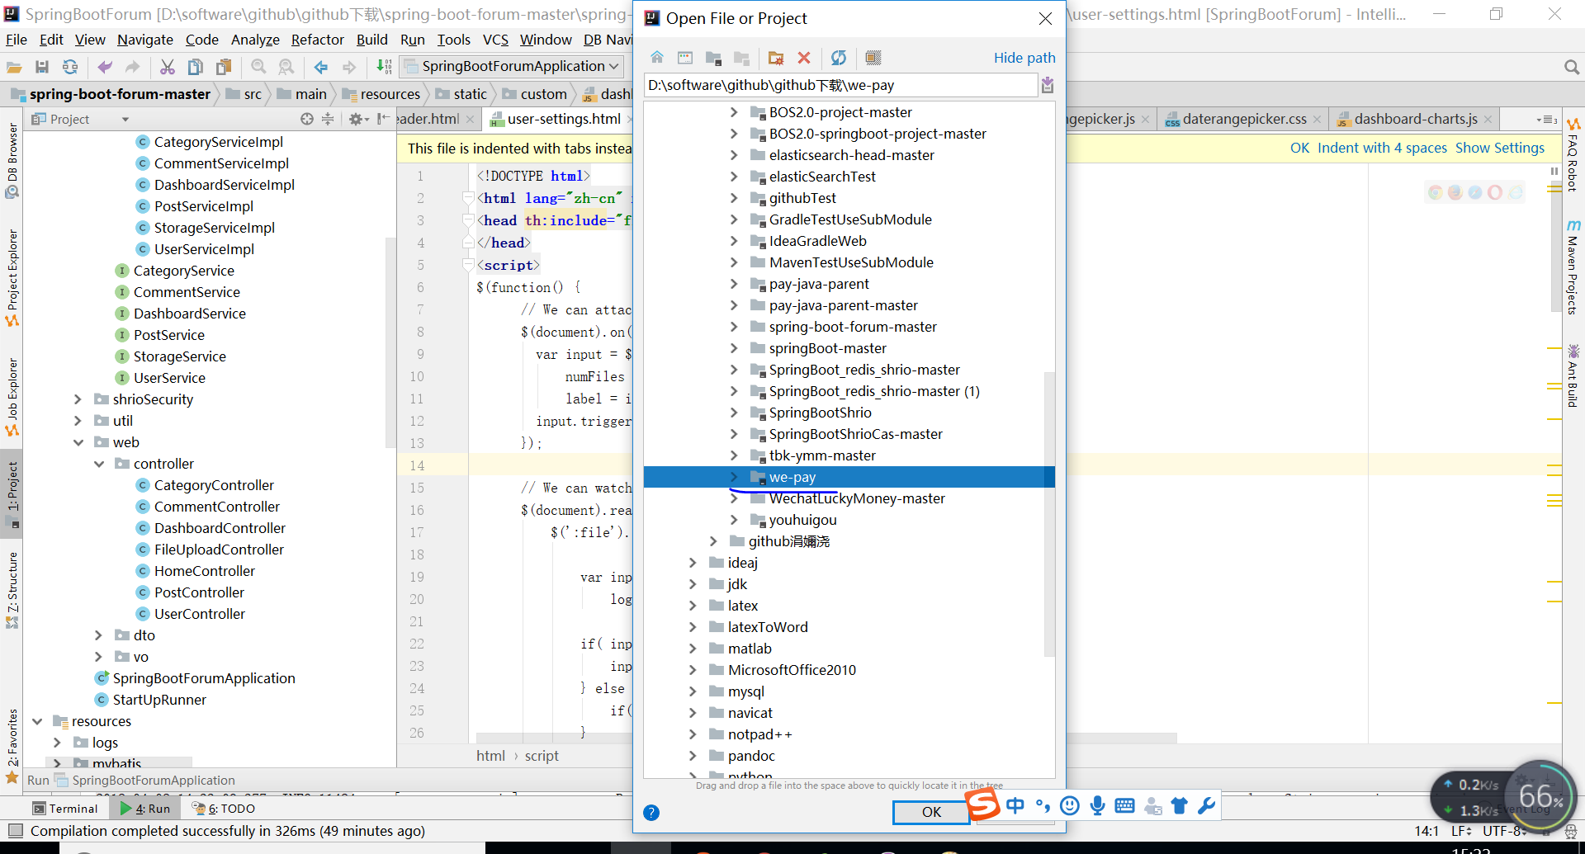1585x854 pixels.
Task: Open Structure side tool window
Action: (x=12, y=589)
